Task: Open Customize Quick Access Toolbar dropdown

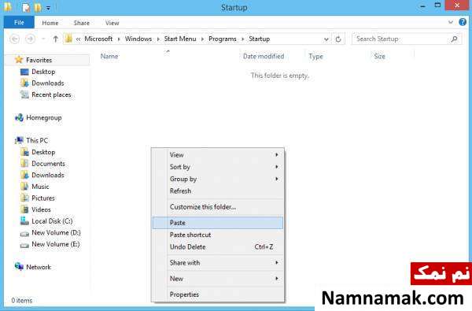Action: point(48,8)
